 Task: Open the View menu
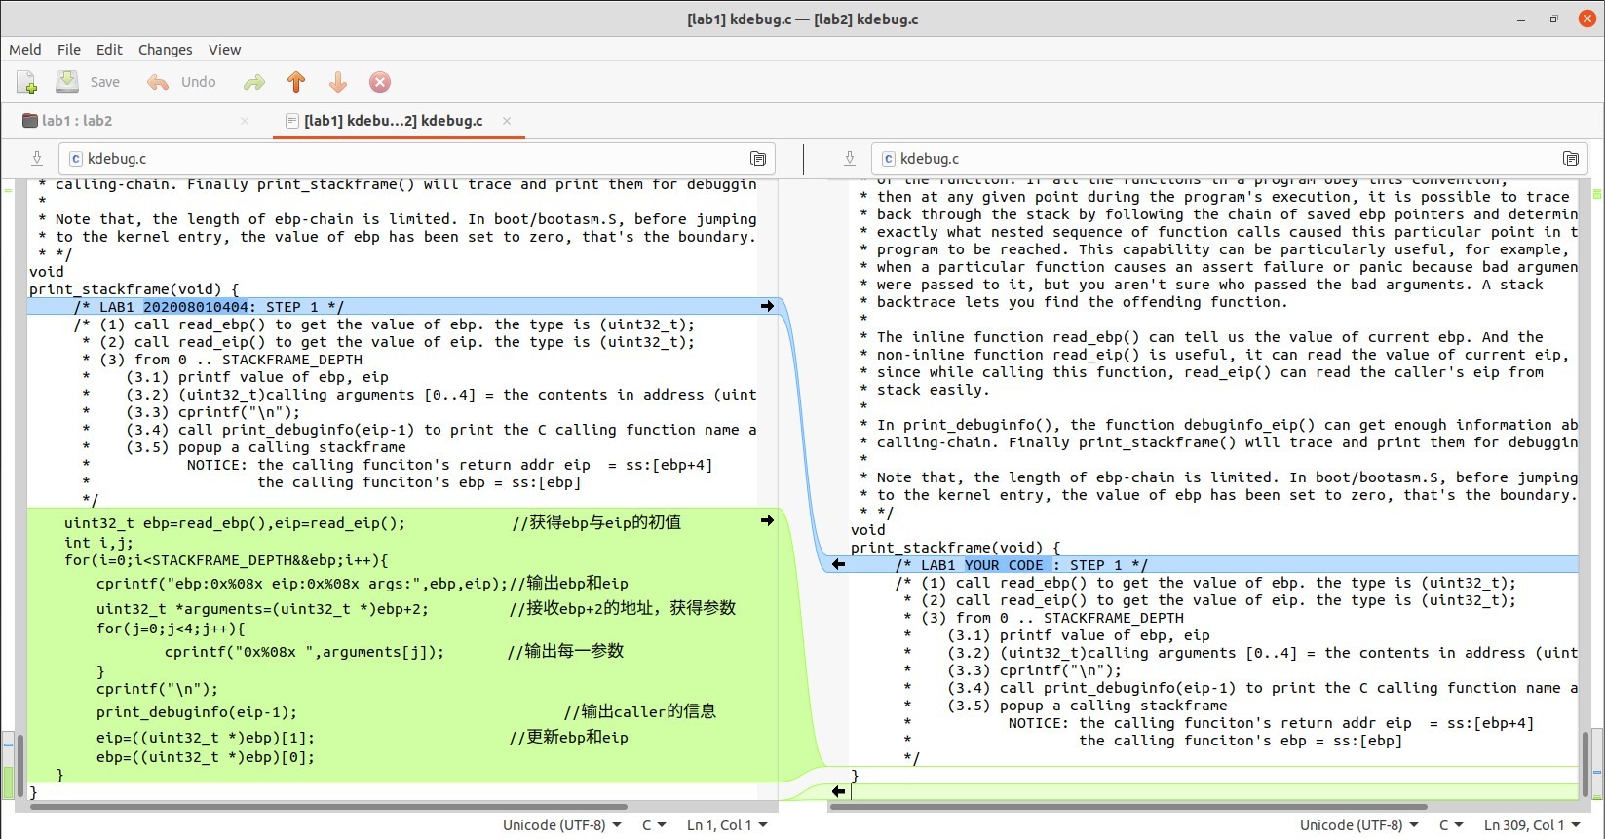pyautogui.click(x=224, y=50)
